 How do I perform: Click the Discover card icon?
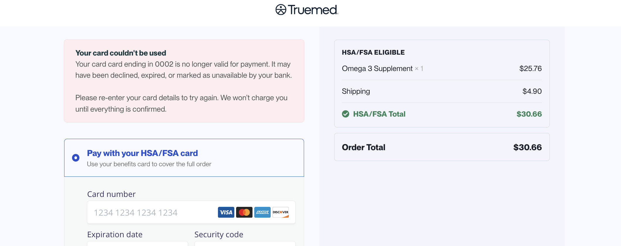(x=281, y=212)
